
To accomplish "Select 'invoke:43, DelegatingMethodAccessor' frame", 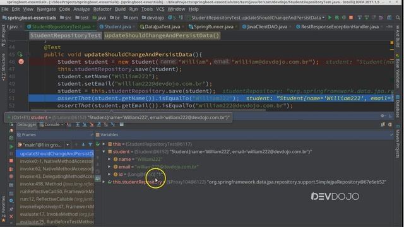I will pyautogui.click(x=55, y=177).
